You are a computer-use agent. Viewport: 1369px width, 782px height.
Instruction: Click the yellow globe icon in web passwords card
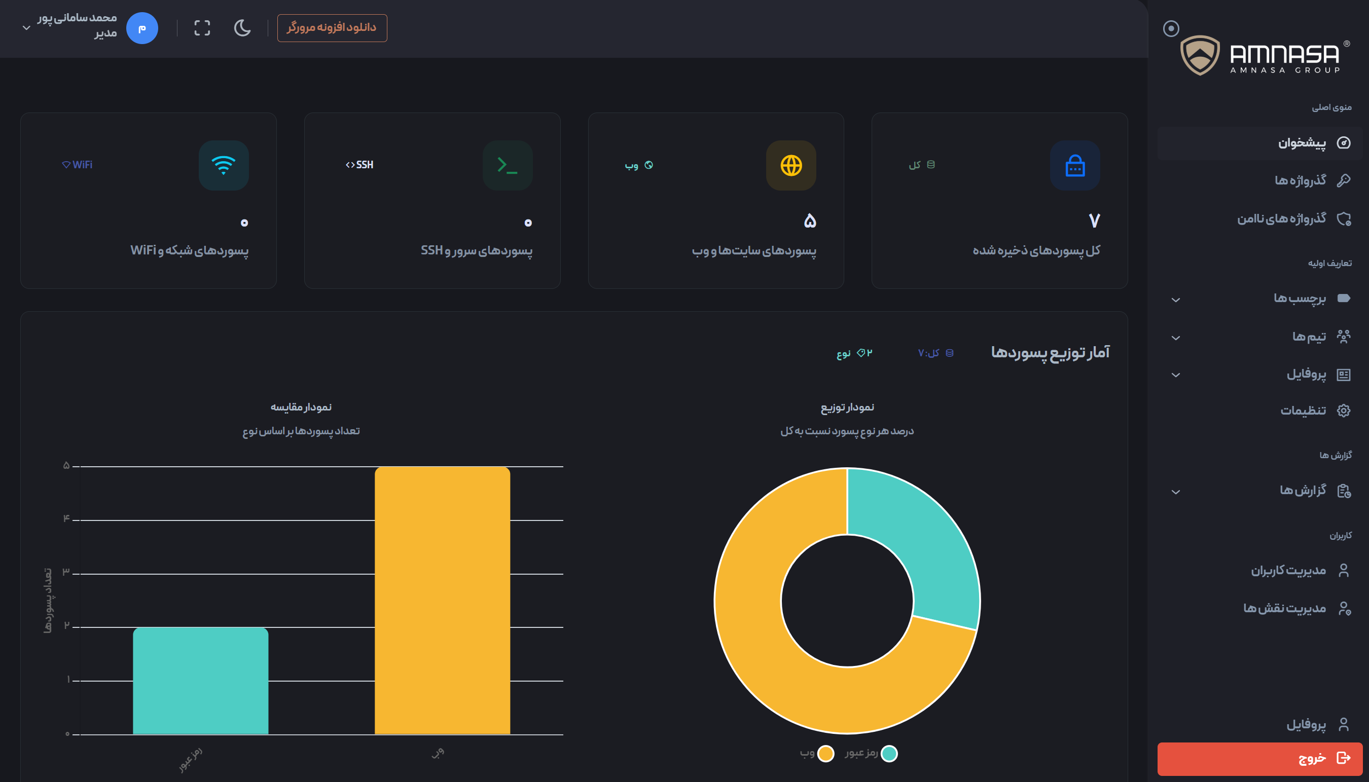point(791,165)
